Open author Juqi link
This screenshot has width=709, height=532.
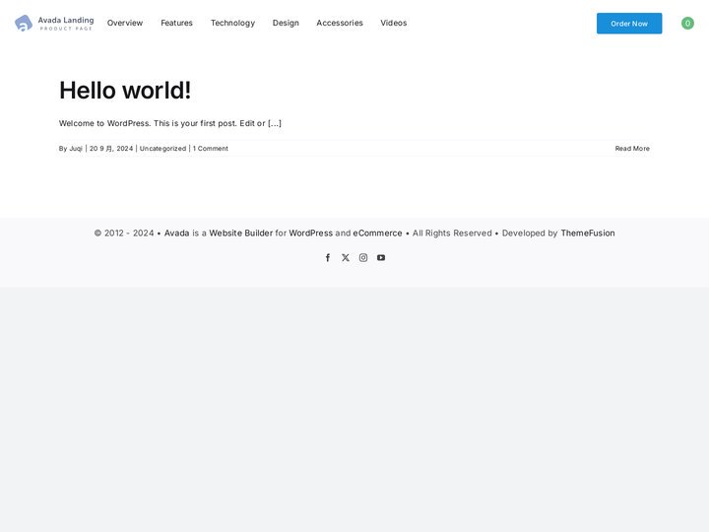coord(76,149)
